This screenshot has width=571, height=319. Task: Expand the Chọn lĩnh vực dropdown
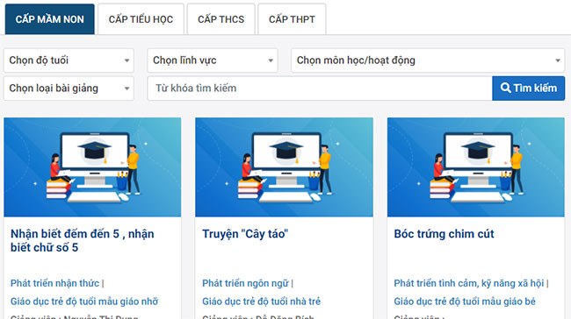[213, 60]
